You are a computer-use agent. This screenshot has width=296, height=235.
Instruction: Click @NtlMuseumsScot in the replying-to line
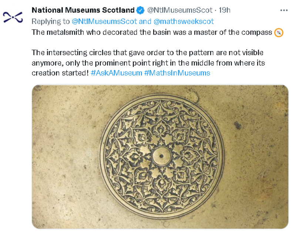(x=104, y=21)
